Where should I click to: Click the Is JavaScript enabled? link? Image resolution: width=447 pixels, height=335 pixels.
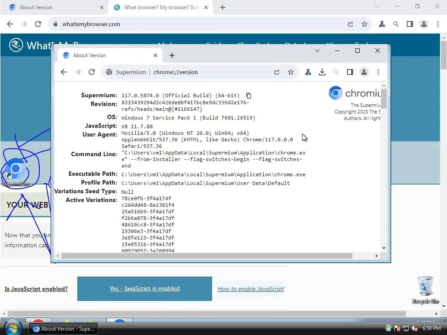[36, 289]
